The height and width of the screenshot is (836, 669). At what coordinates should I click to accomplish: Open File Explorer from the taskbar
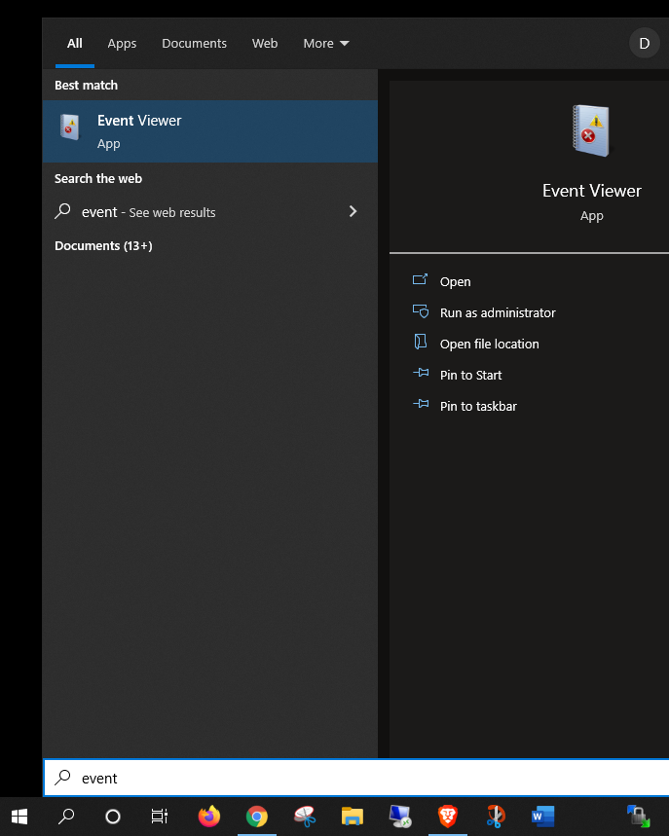pos(353,817)
